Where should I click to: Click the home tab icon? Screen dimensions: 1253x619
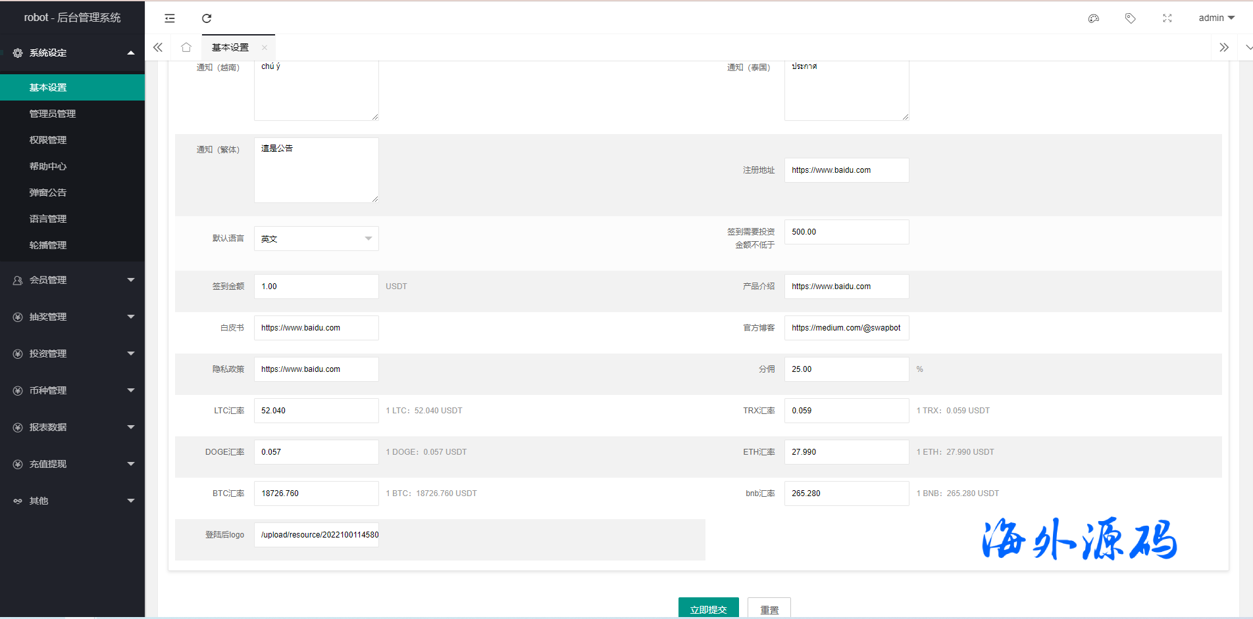186,47
